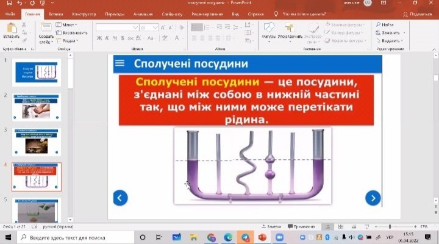Click the Cut scissors icon
Screen dimensions: 439x244
point(24,25)
